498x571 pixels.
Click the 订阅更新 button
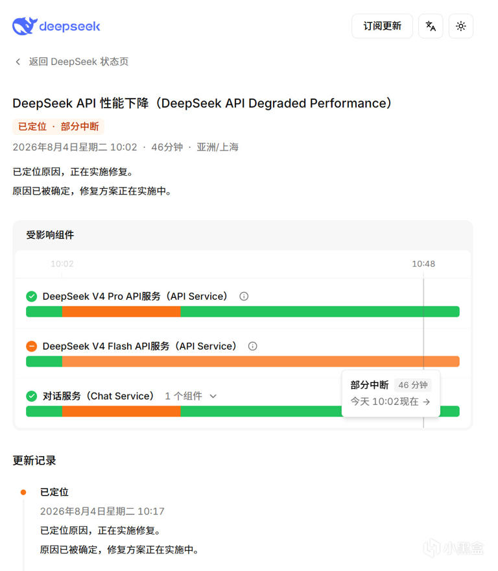point(382,26)
